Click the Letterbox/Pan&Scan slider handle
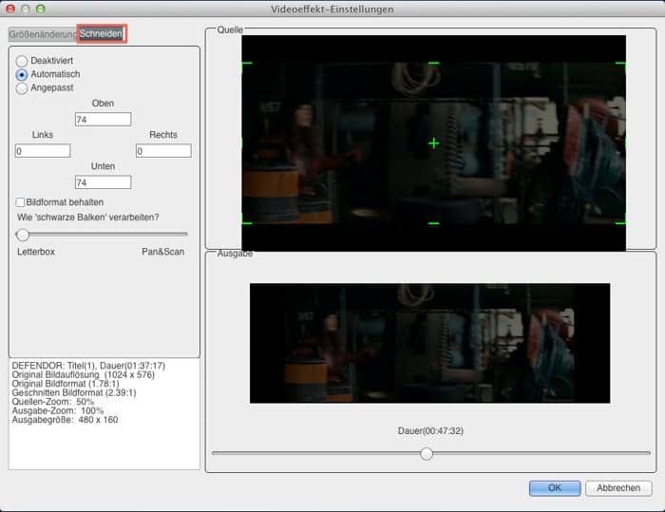The width and height of the screenshot is (665, 512). pyautogui.click(x=23, y=235)
